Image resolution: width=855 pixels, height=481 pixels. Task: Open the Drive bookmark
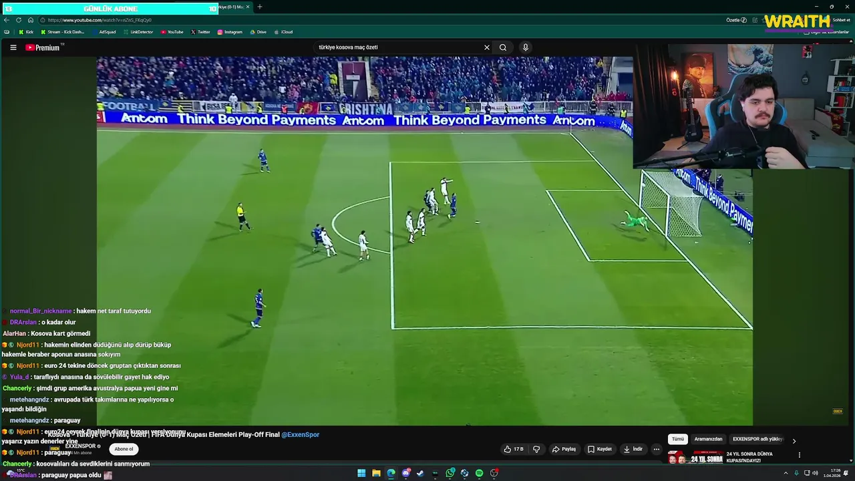point(258,32)
